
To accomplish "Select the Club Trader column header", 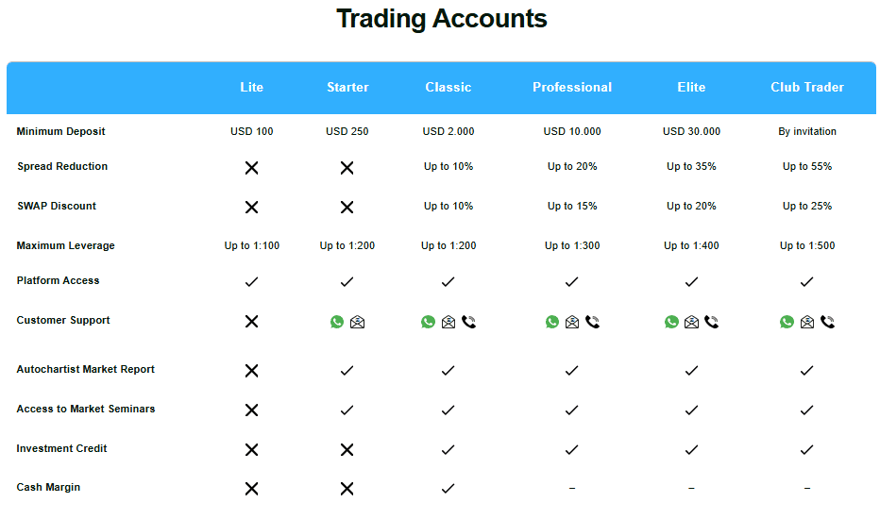I will click(x=806, y=87).
